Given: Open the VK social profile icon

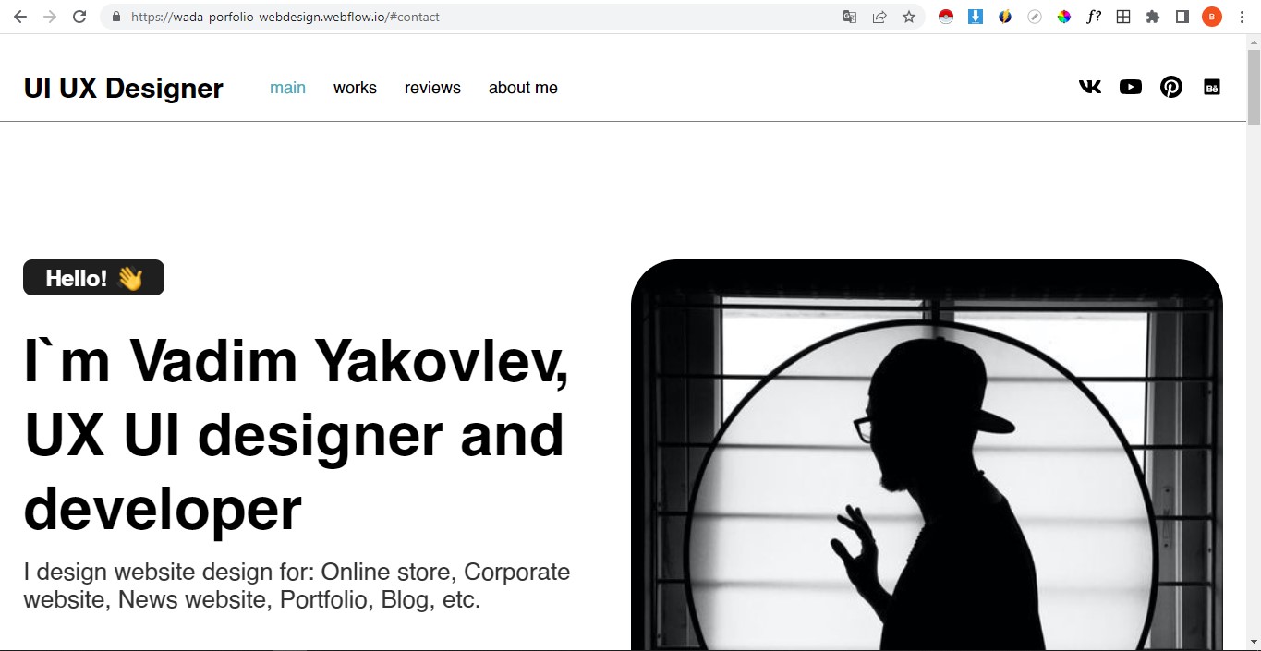Looking at the screenshot, I should coord(1090,87).
